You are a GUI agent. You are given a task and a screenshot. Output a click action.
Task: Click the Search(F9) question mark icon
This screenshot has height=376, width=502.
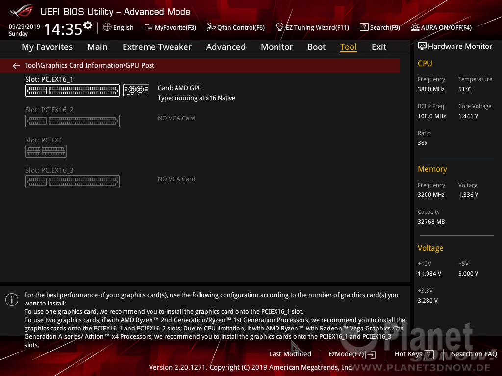(x=364, y=27)
